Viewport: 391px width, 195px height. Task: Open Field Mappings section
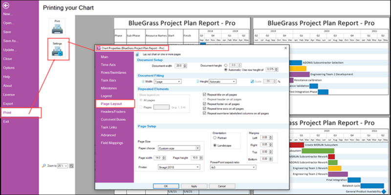tap(112, 143)
